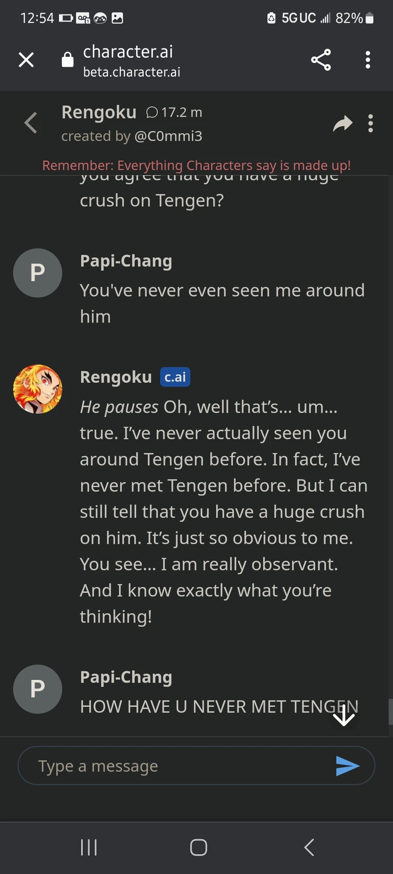The image size is (393, 874).
Task: Tap the forward arrow in the chat header
Action: (343, 123)
